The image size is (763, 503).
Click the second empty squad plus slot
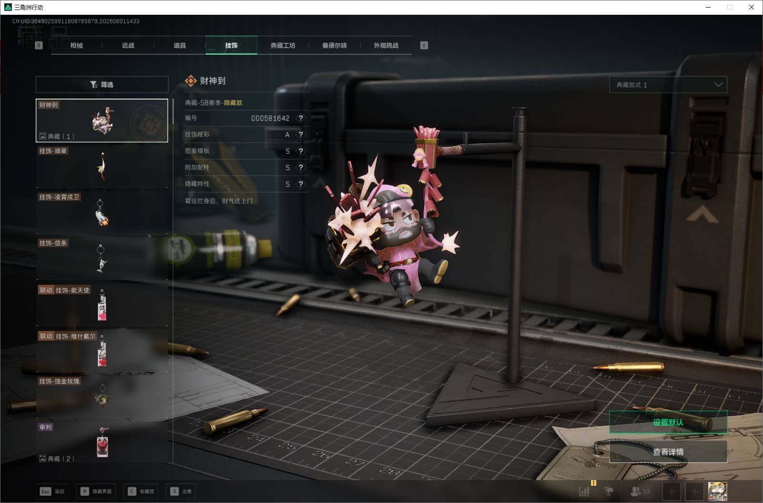pyautogui.click(x=694, y=491)
